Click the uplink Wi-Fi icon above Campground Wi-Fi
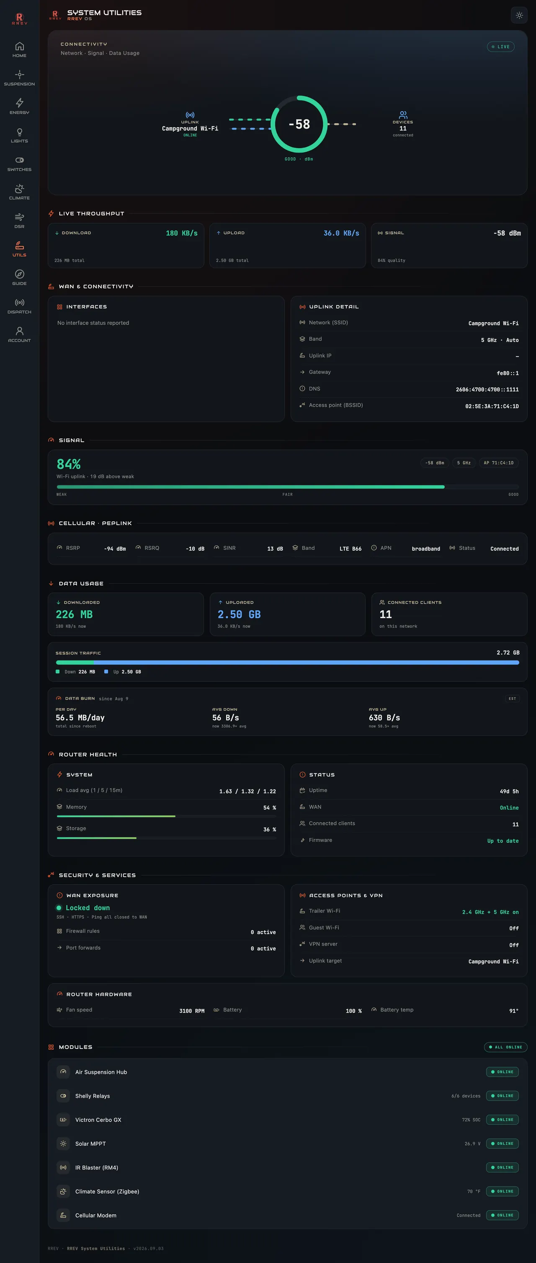 [190, 115]
